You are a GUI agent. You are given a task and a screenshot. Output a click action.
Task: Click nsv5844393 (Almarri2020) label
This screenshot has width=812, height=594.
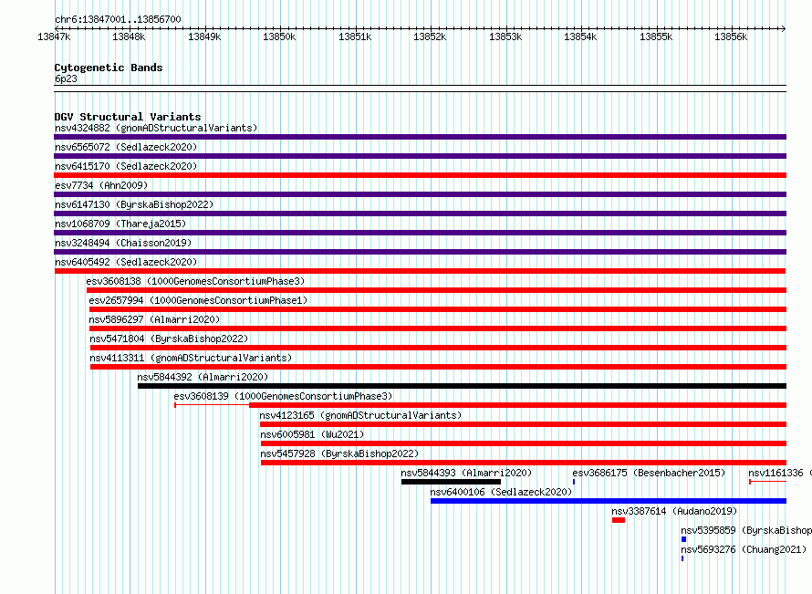466,473
